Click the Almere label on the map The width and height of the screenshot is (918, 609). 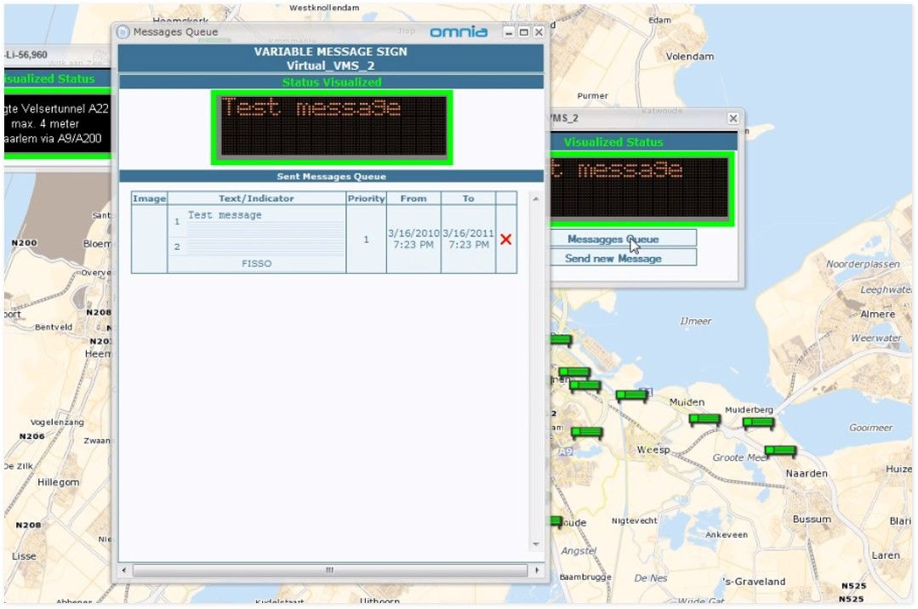pos(877,314)
